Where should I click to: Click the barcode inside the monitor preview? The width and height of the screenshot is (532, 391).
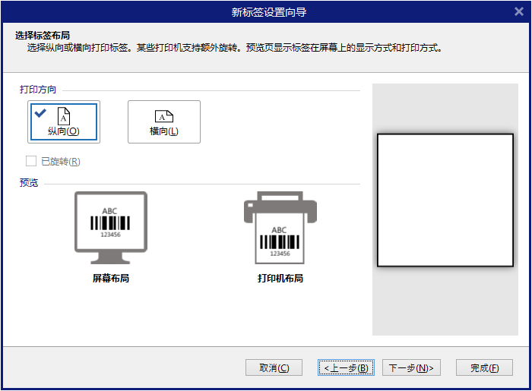pos(111,223)
